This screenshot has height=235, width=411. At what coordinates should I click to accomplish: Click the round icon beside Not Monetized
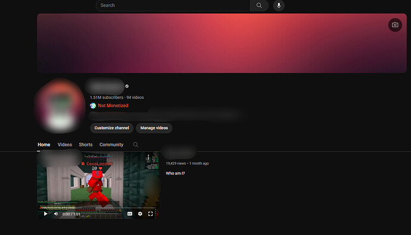[93, 105]
